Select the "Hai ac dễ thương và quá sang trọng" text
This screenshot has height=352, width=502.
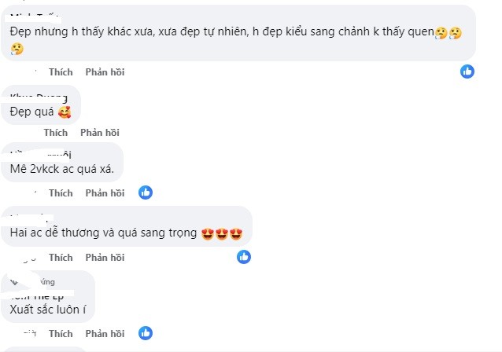pyautogui.click(x=105, y=234)
